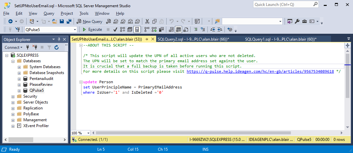Image resolution: width=353 pixels, height=153 pixels.
Task: Open an MDX query window
Action: pos(116,22)
